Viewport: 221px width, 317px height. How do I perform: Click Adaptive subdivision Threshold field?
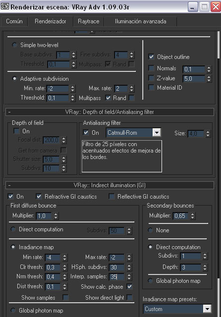tap(58, 98)
